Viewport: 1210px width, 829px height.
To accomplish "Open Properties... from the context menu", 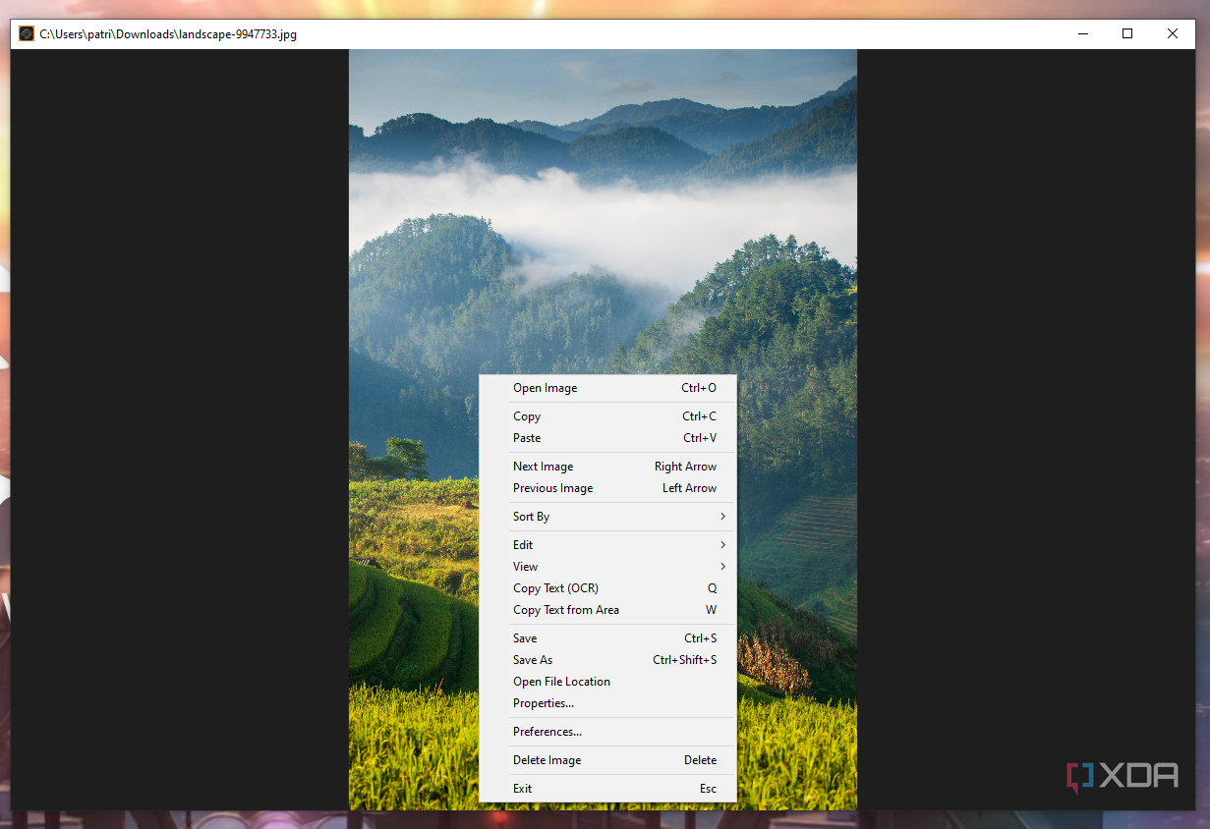I will tap(607, 703).
